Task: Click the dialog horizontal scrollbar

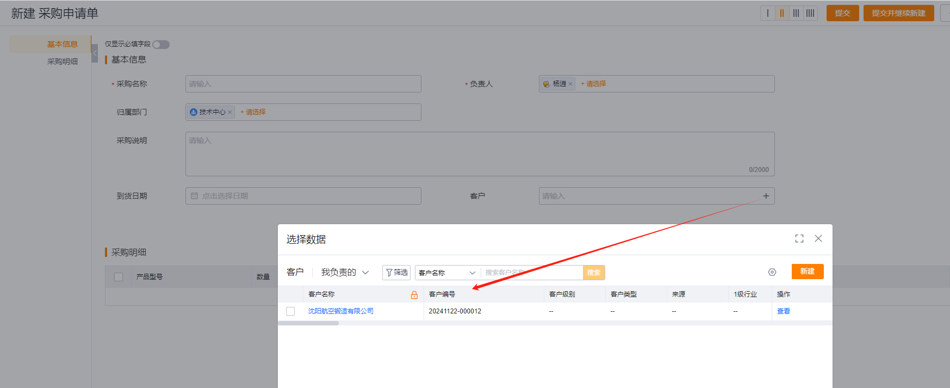Action: pos(308,323)
